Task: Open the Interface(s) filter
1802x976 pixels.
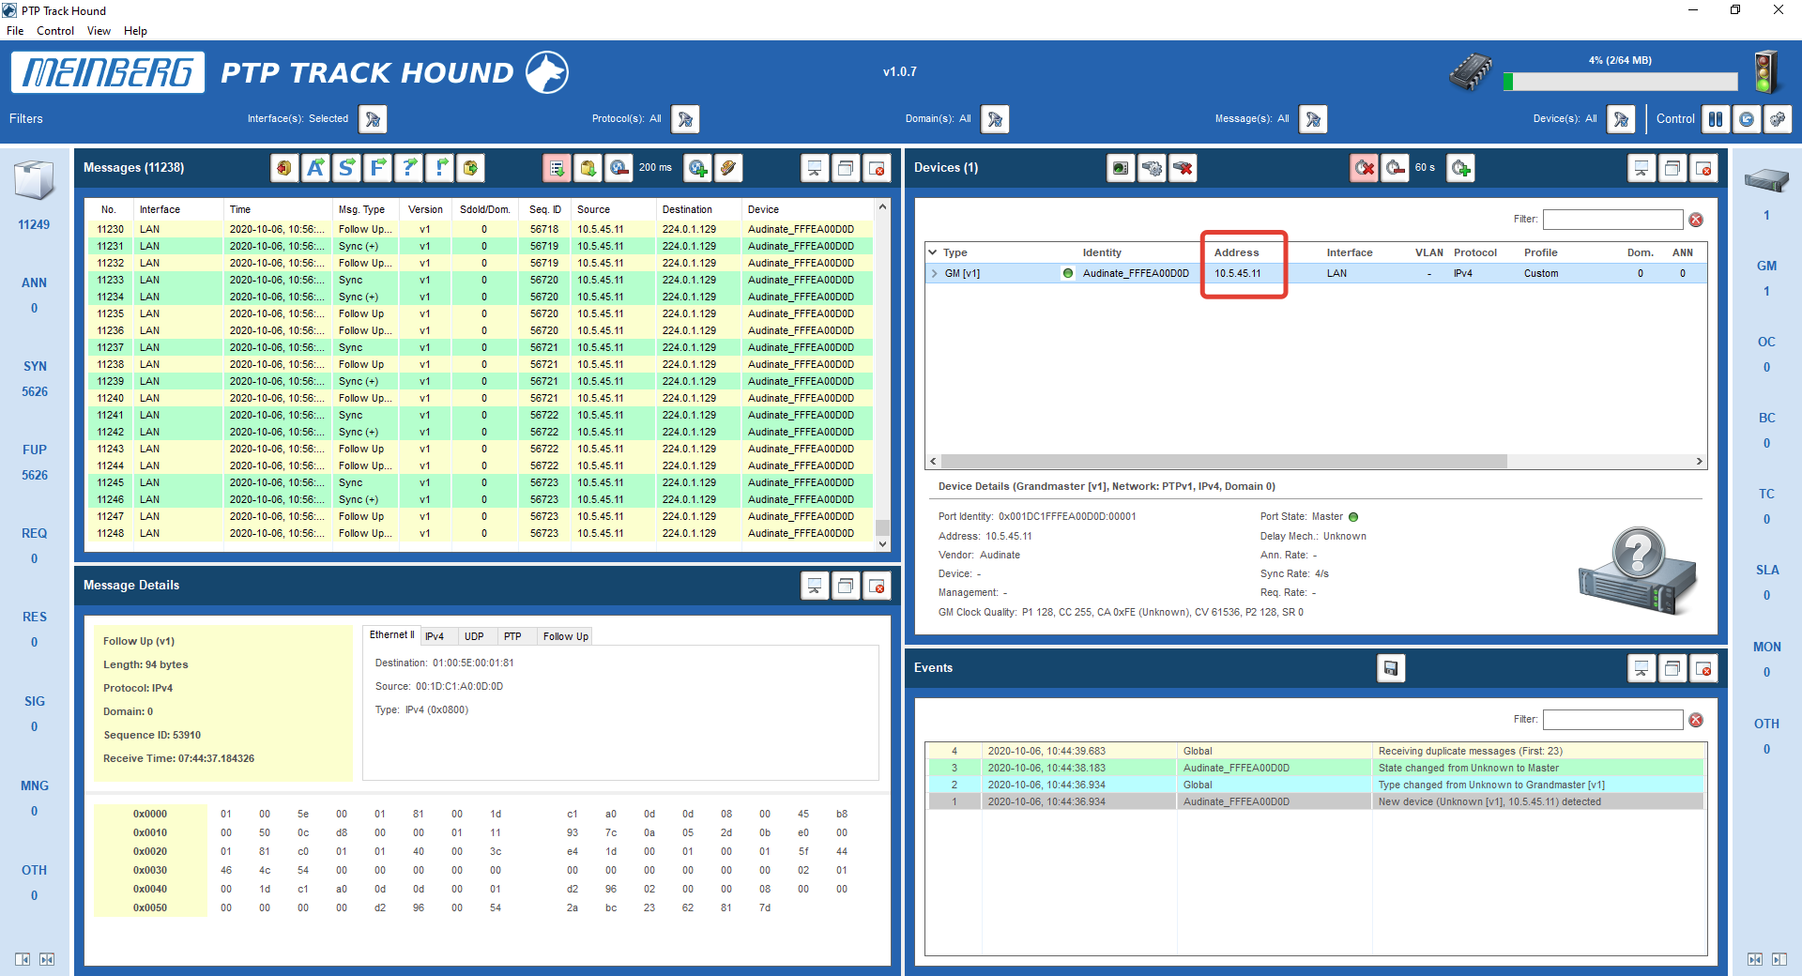Action: pos(373,119)
